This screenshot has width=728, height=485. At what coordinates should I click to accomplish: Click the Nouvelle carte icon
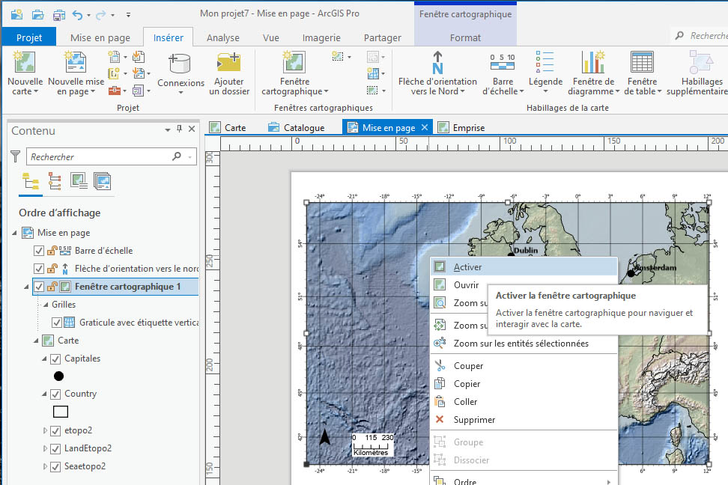tap(25, 63)
